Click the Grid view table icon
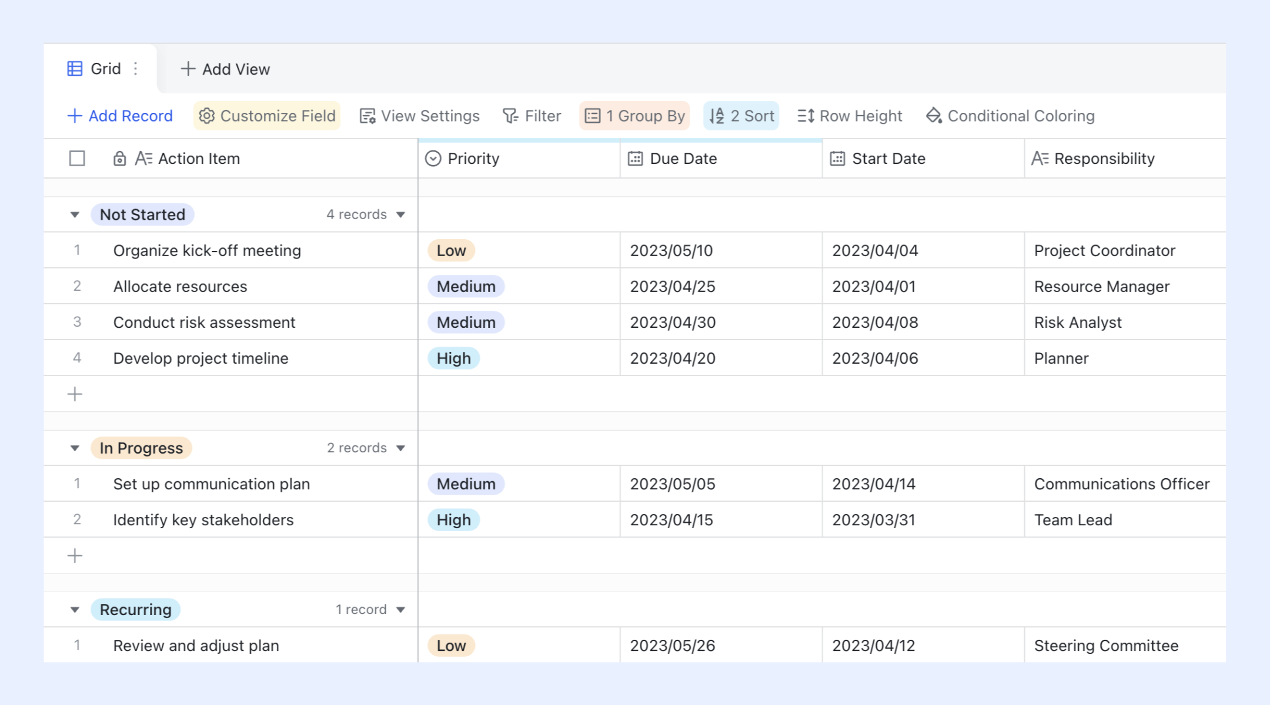The image size is (1270, 705). [x=75, y=69]
